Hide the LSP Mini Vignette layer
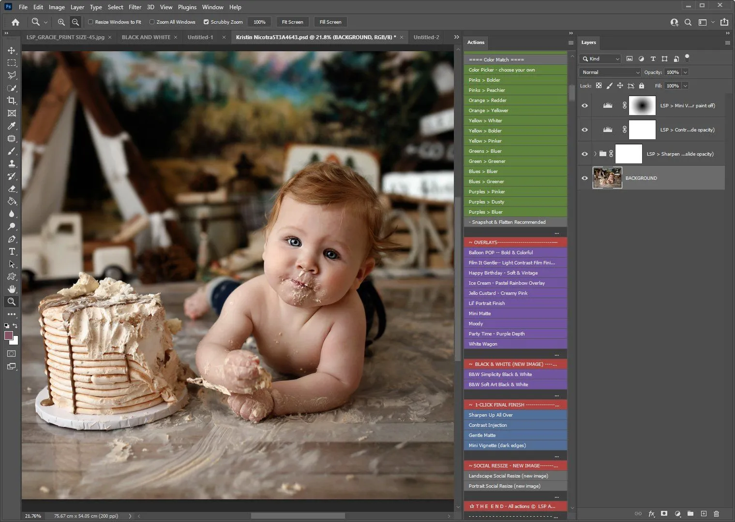The image size is (735, 522). pos(585,105)
